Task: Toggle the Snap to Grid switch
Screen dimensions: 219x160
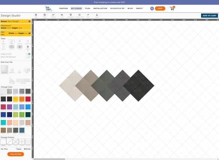Action: pyautogui.click(x=28, y=54)
